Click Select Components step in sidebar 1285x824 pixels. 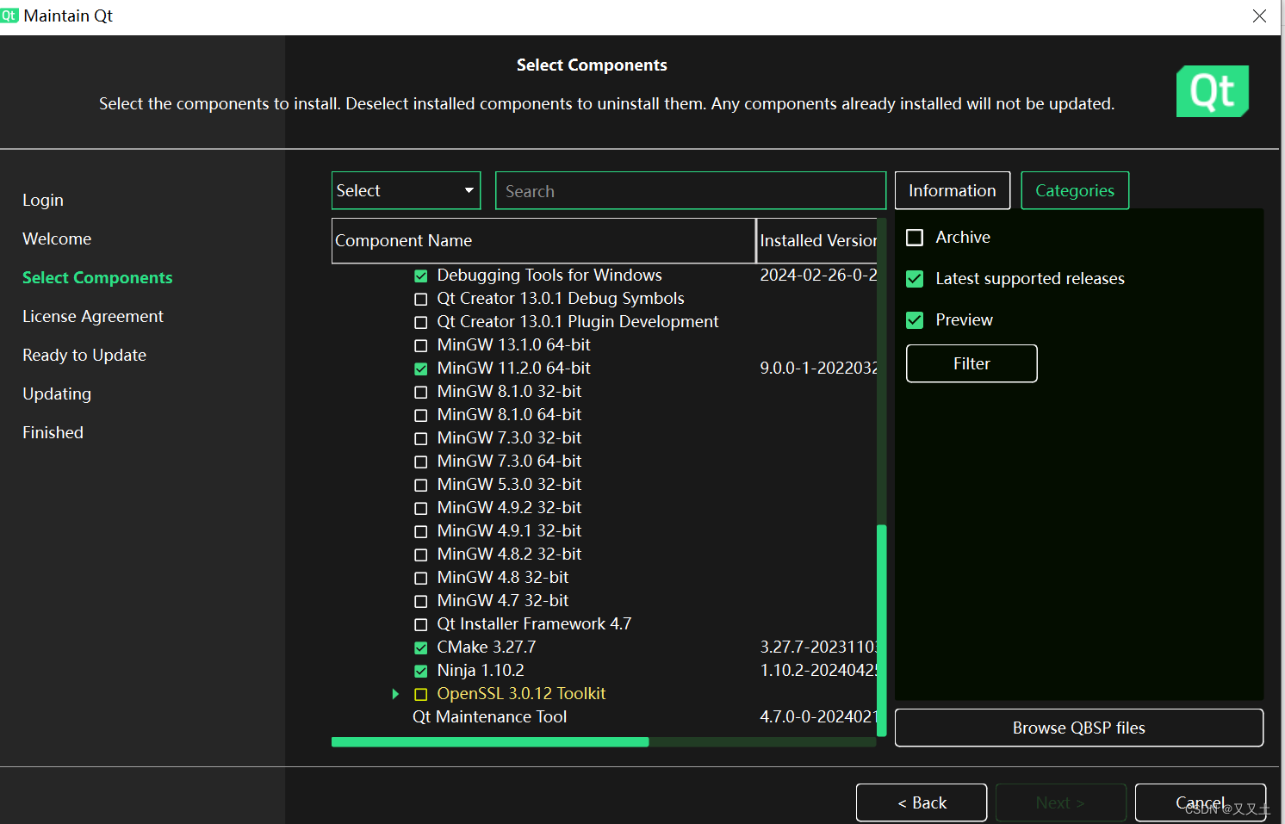(97, 277)
